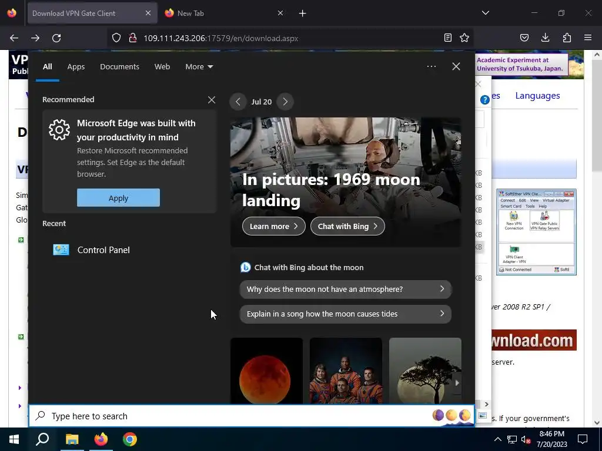Open the tracking protection shield icon
This screenshot has height=451, width=602.
point(116,38)
